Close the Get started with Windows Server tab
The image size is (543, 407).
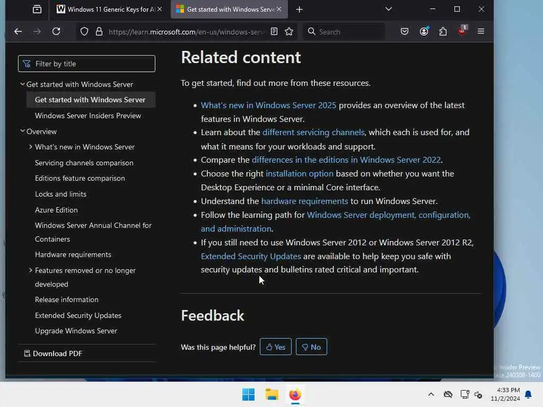(279, 10)
